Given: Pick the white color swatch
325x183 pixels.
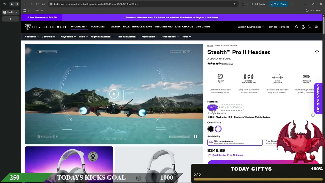Looking at the screenshot, I should coord(218,129).
